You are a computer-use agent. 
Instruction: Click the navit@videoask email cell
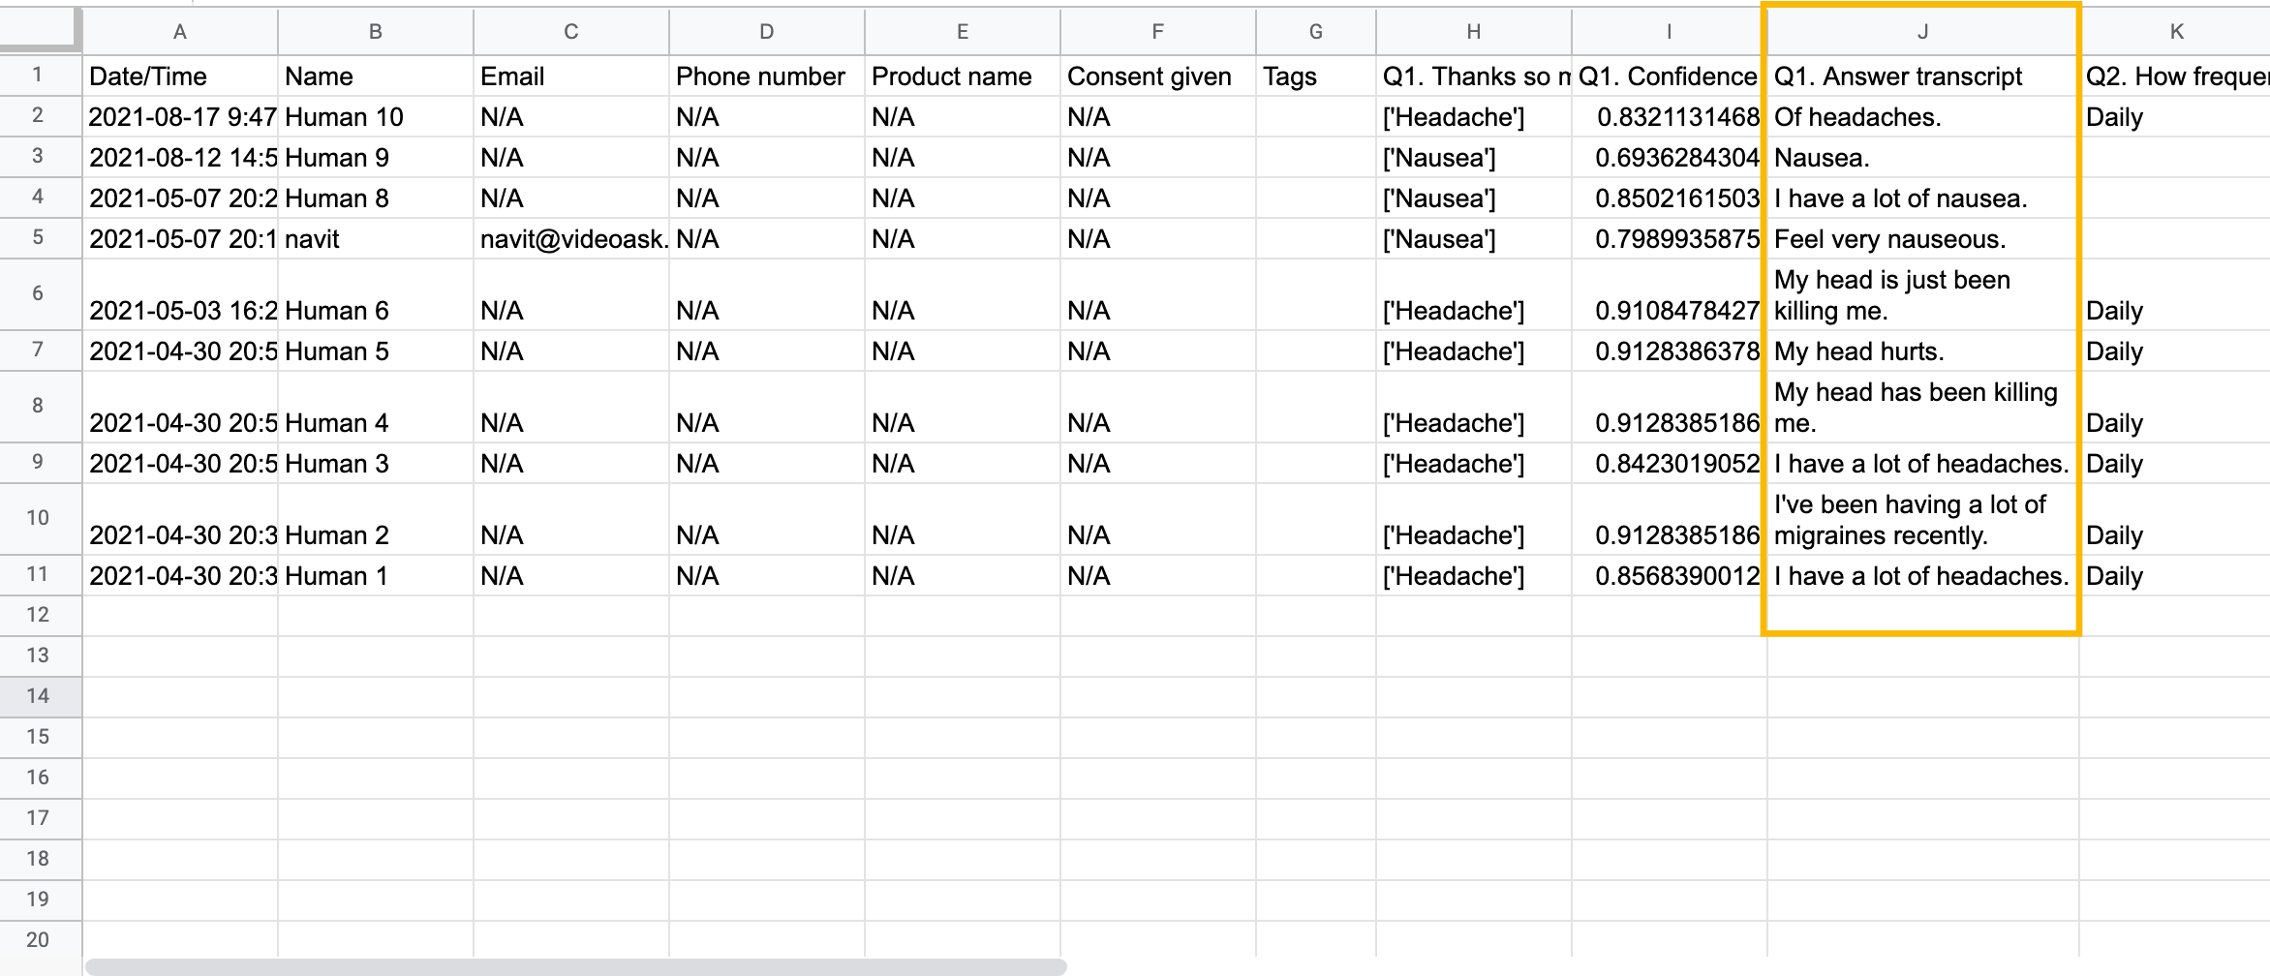tap(571, 239)
